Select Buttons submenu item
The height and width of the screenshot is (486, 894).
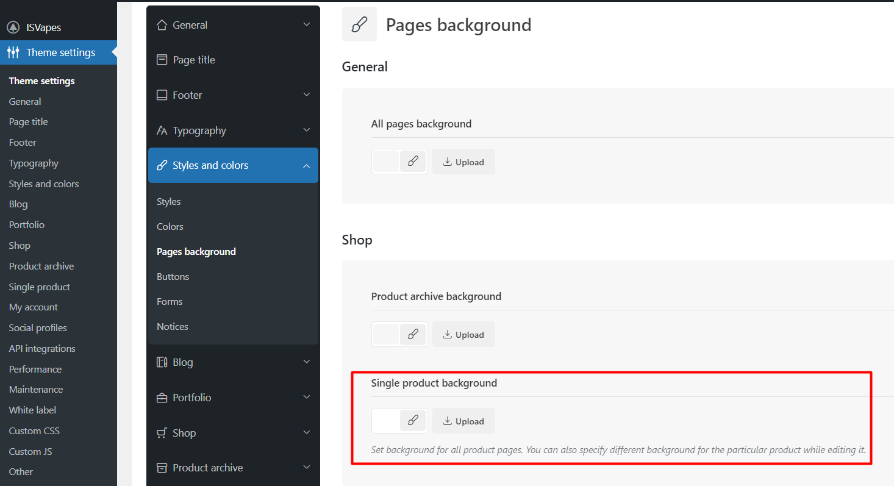[x=173, y=277]
